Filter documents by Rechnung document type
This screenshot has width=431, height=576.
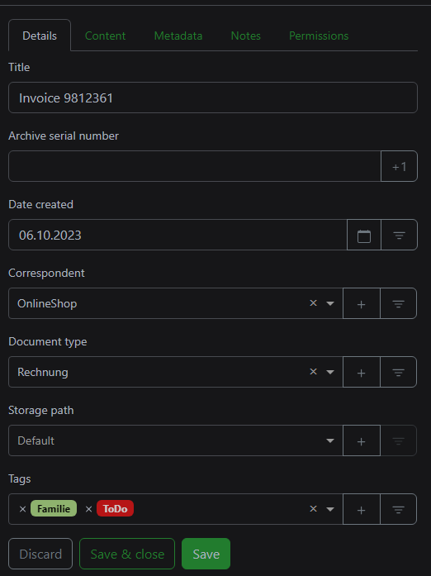click(x=398, y=372)
